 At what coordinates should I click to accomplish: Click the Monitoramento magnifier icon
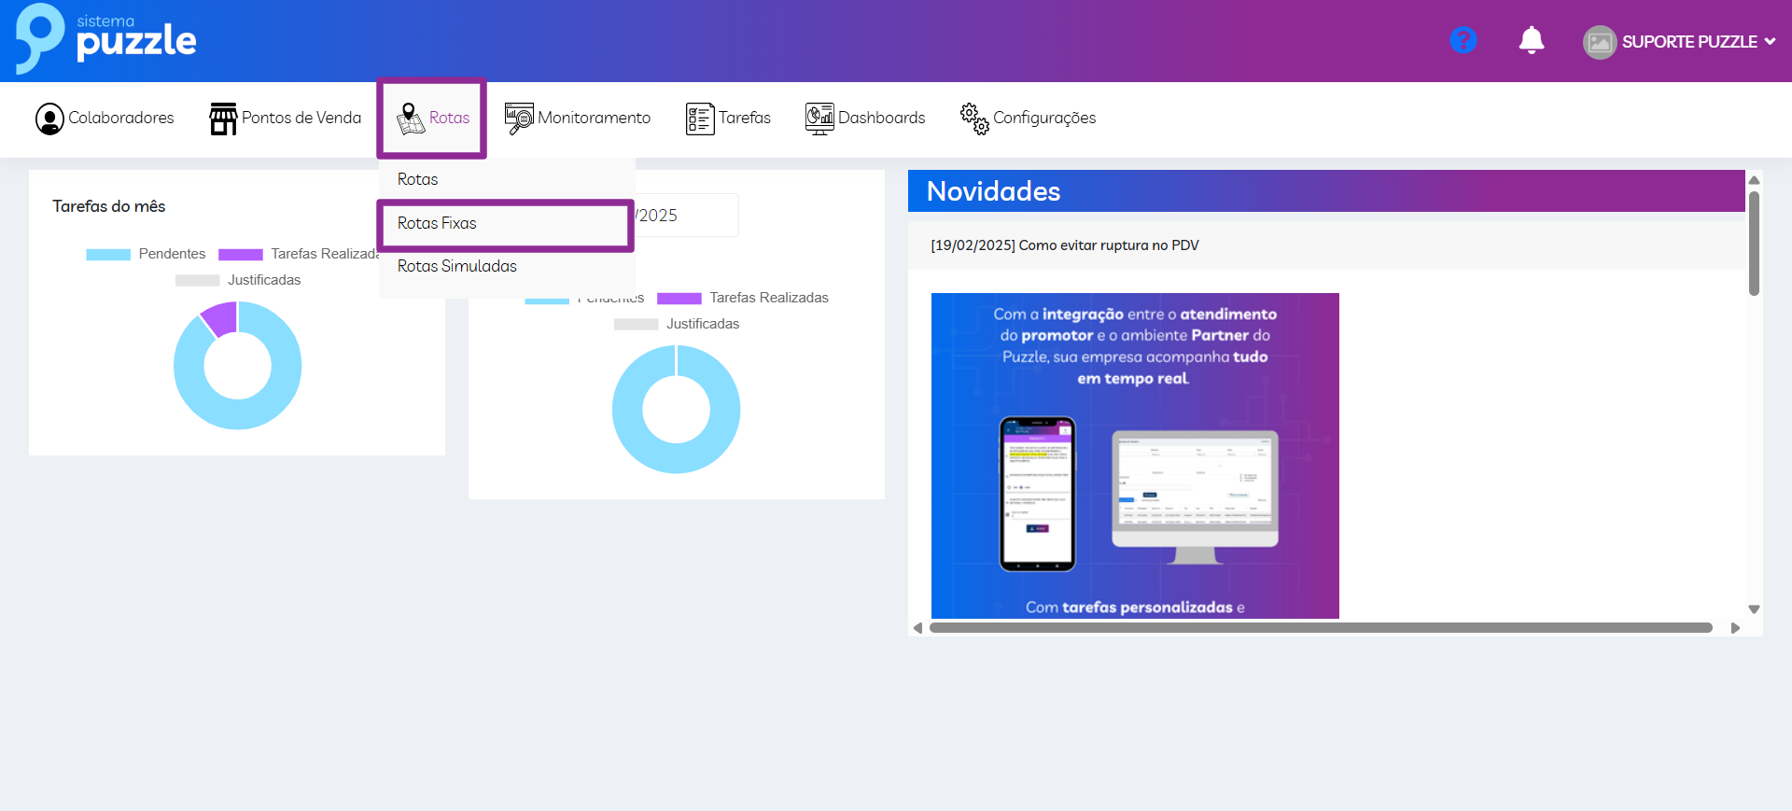coord(519,119)
